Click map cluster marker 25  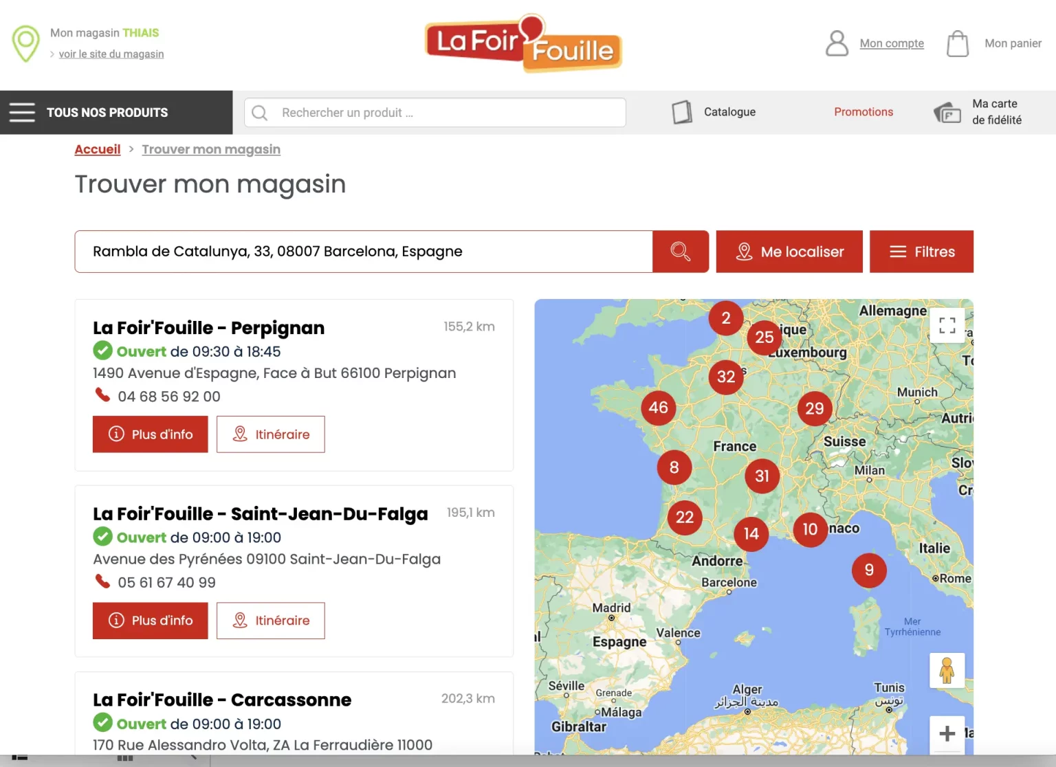764,337
